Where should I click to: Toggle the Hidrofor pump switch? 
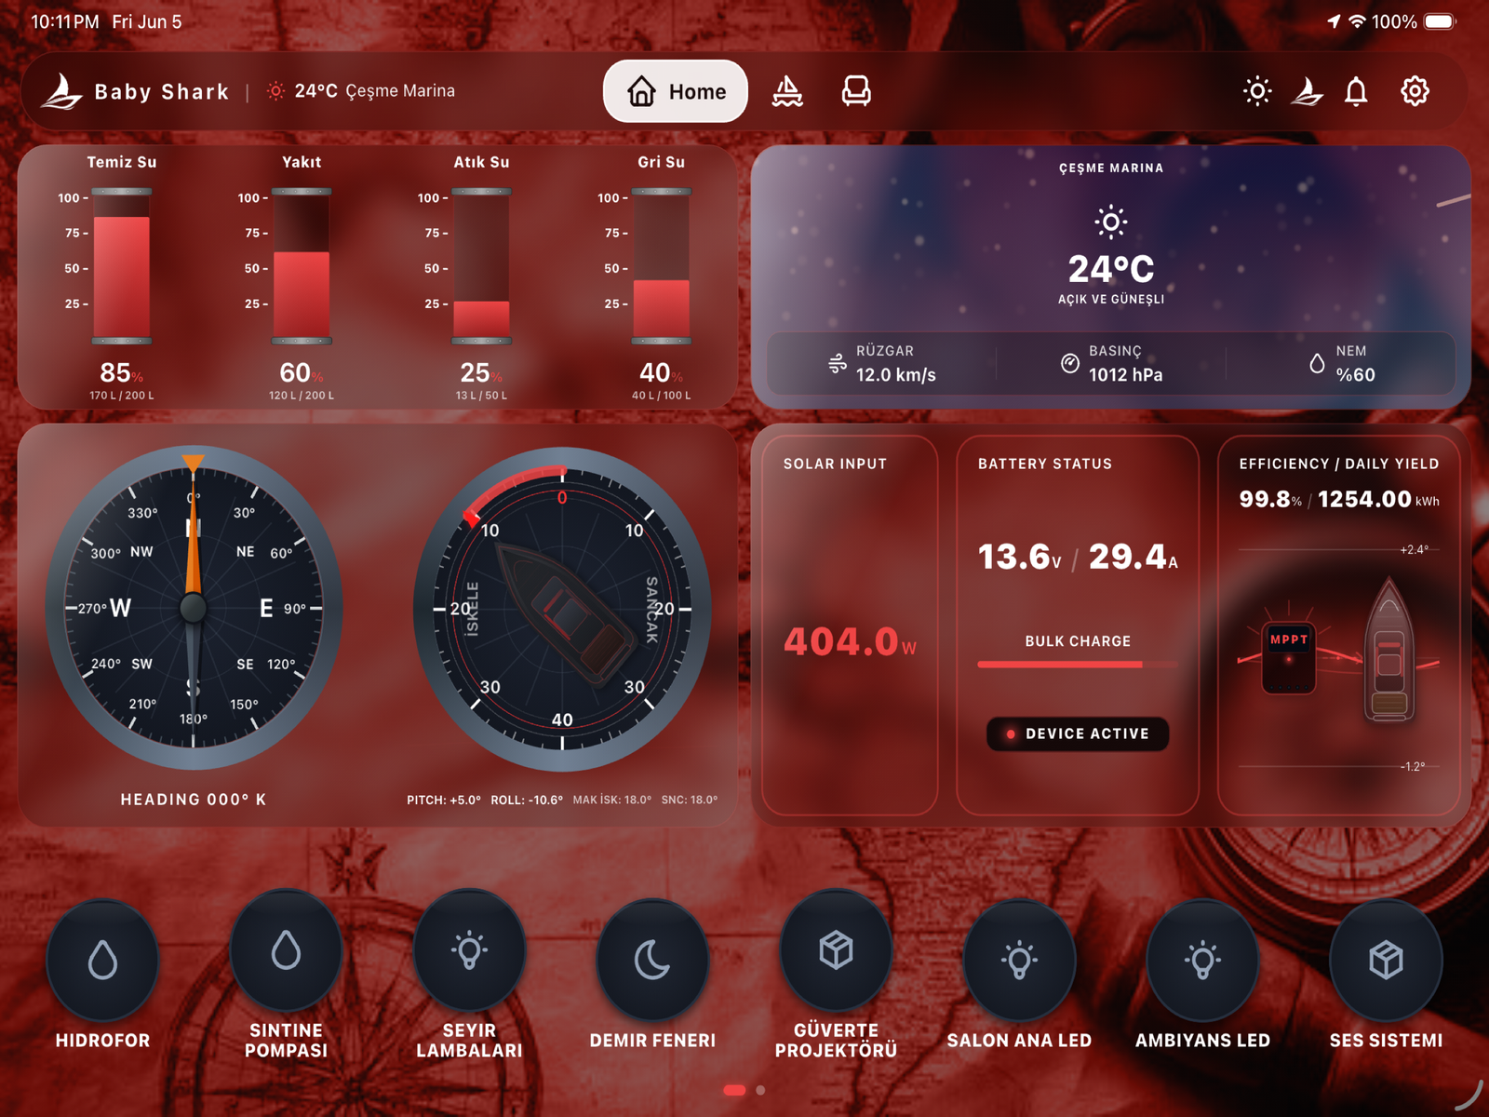coord(102,960)
